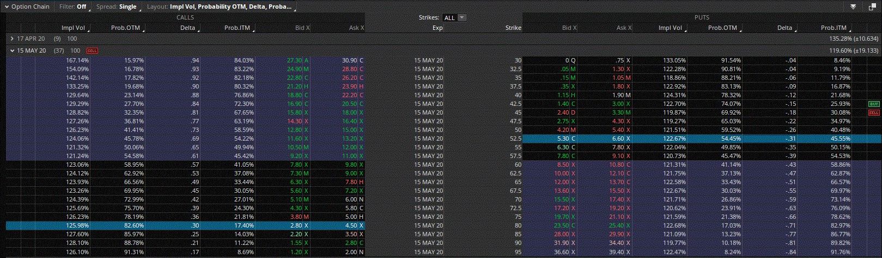
Task: Click the down-arrow menu icon at top right
Action: pyautogui.click(x=854, y=7)
